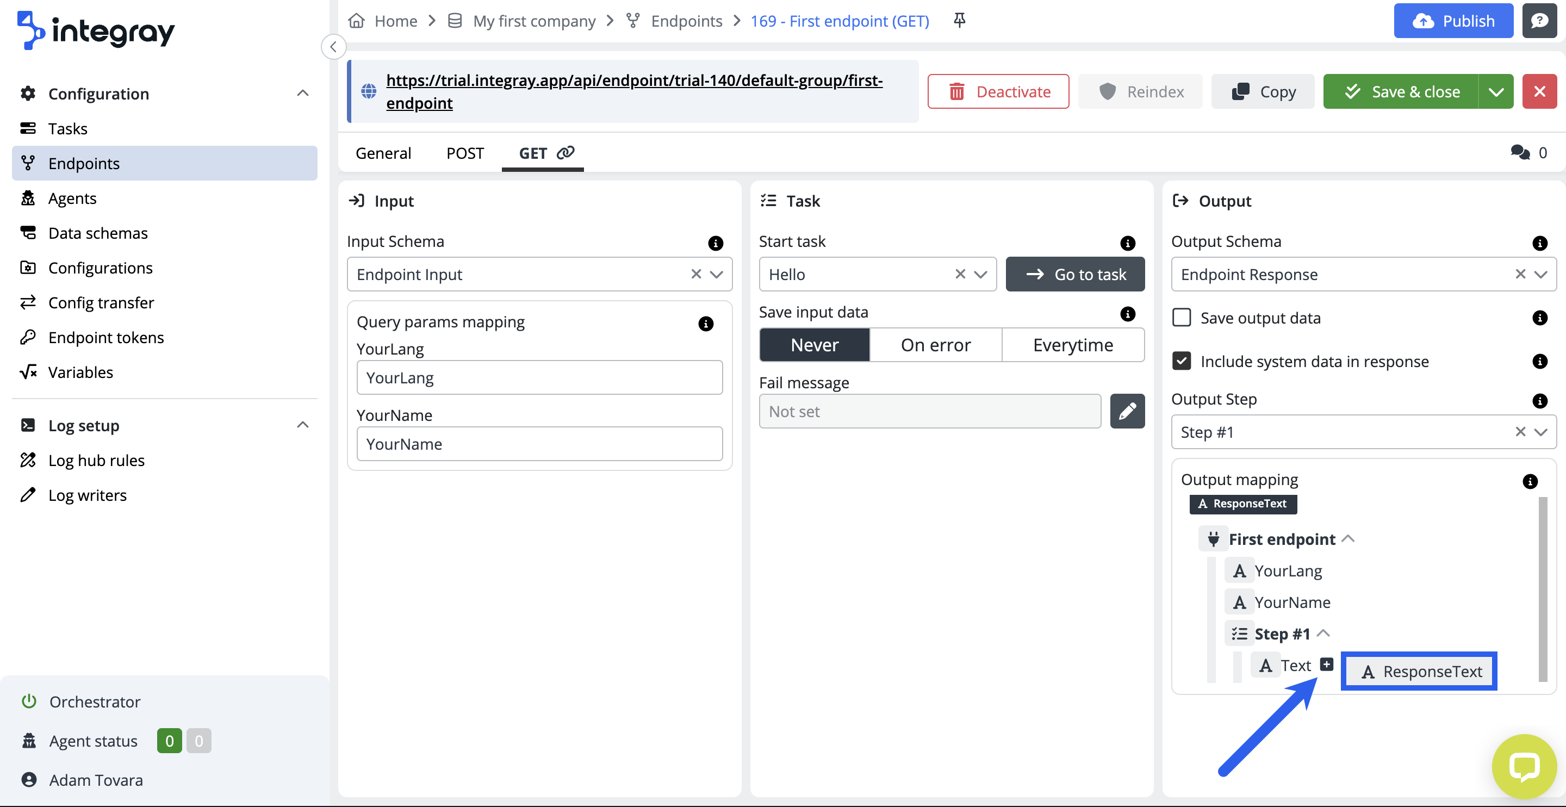
Task: Clear the Start task Hello selection
Action: coord(960,274)
